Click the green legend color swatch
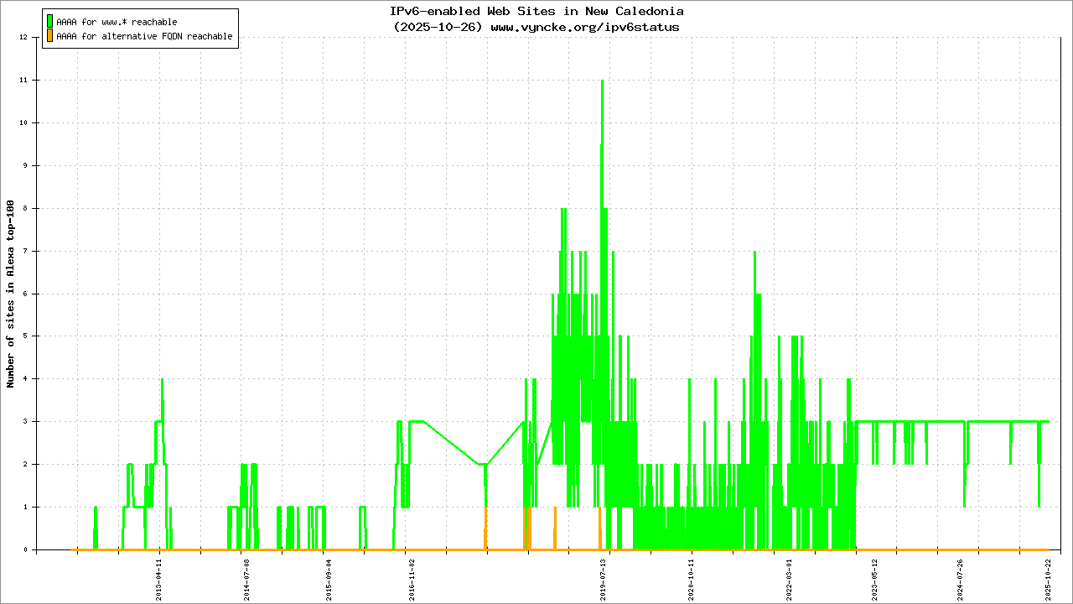Image resolution: width=1073 pixels, height=604 pixels. (50, 21)
